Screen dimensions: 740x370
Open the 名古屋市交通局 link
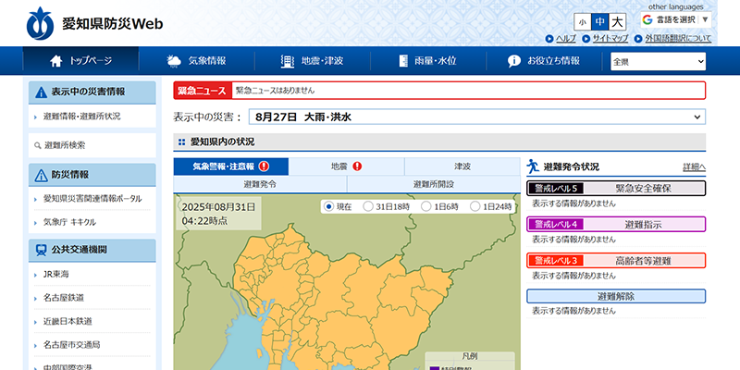pyautogui.click(x=71, y=345)
